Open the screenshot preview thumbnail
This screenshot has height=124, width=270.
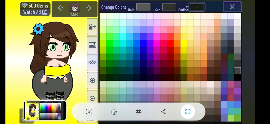[45, 110]
